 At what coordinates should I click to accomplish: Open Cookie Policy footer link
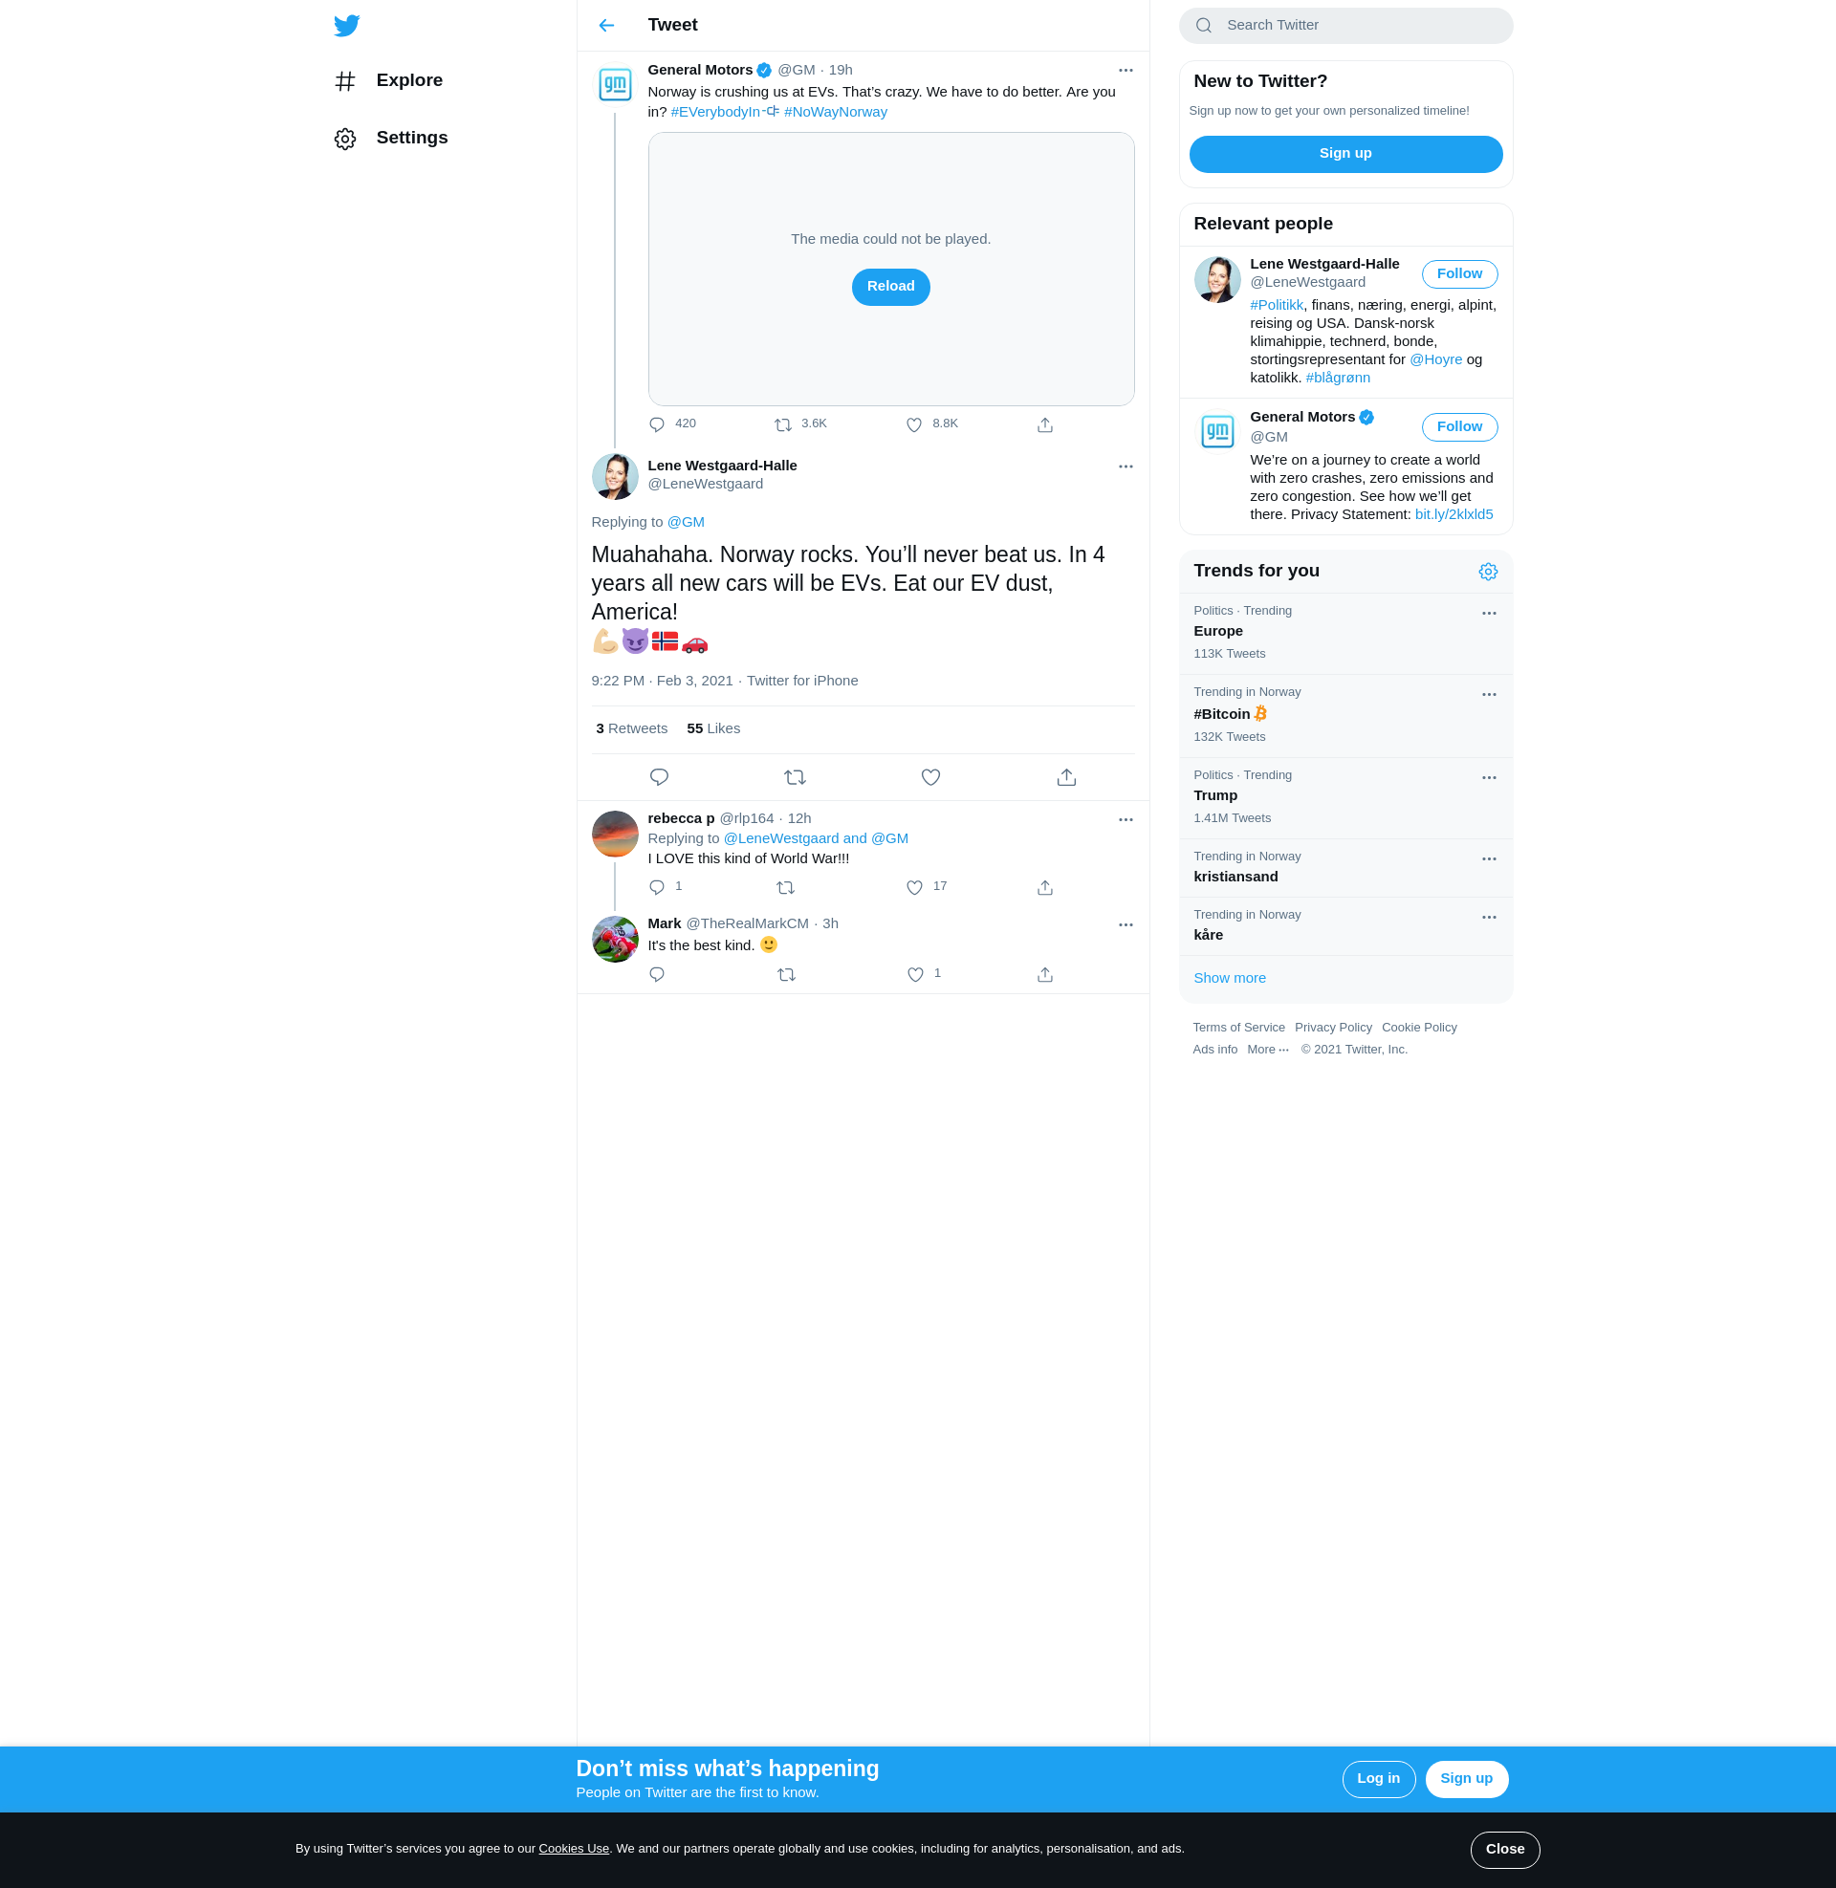pos(1418,1028)
